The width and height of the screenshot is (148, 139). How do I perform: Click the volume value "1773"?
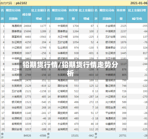pyautogui.click(x=28, y=97)
